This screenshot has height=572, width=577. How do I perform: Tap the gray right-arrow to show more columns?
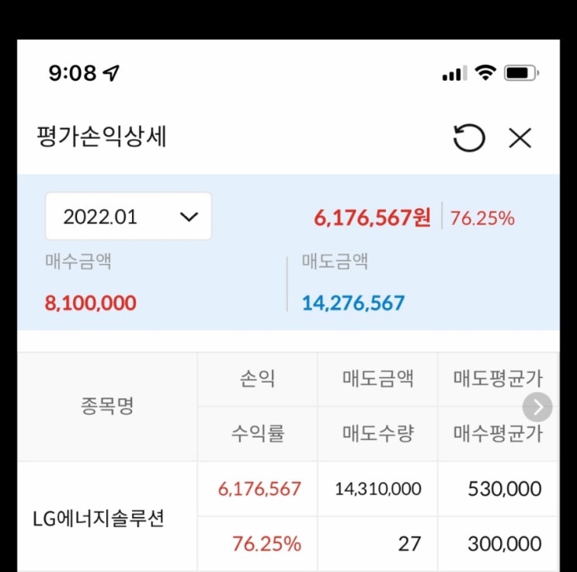[537, 407]
